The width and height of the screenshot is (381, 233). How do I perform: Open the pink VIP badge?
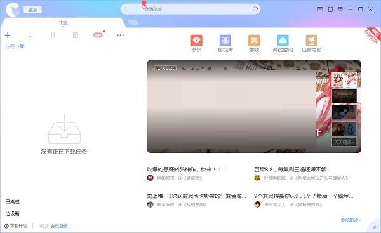click(98, 35)
